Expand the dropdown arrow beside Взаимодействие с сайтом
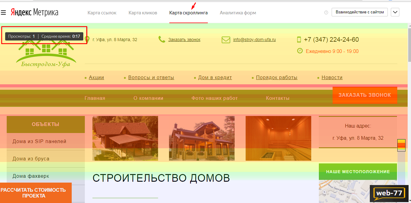 click(x=395, y=12)
